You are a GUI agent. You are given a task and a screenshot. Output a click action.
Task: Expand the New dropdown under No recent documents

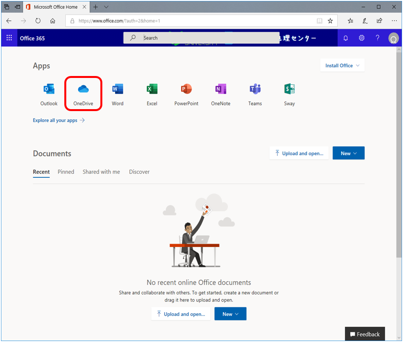[230, 314]
